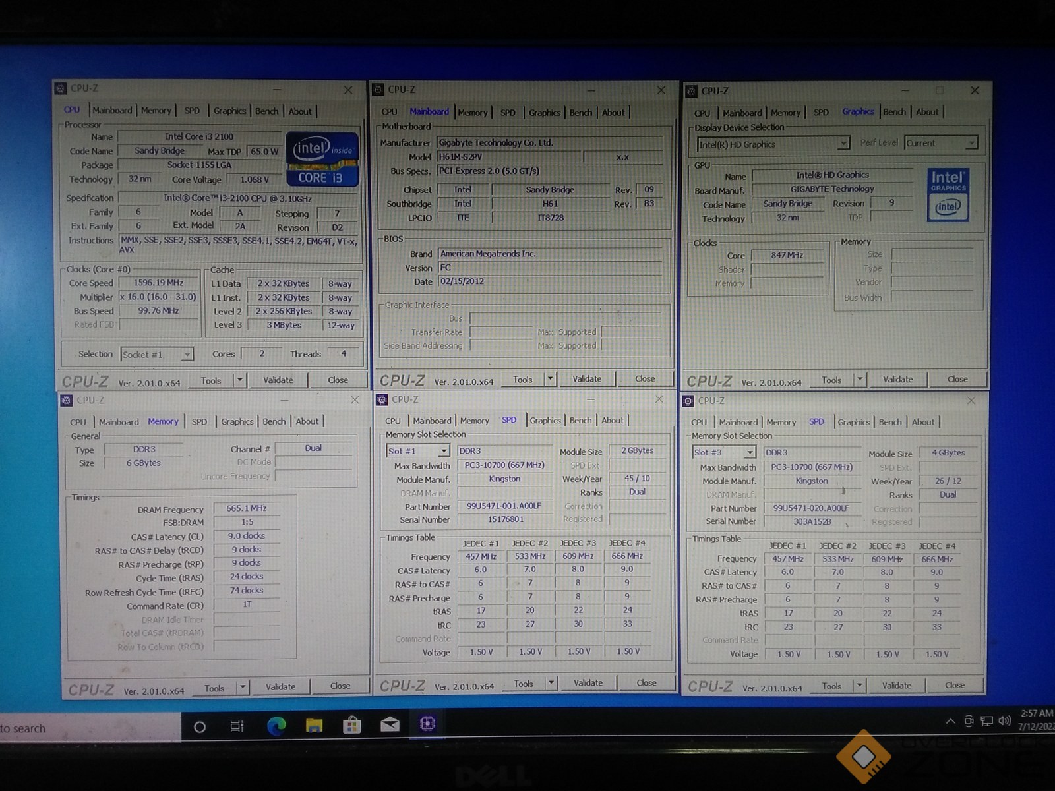
Task: Click CPU-Z title icon of CPU tab window
Action: click(x=61, y=88)
